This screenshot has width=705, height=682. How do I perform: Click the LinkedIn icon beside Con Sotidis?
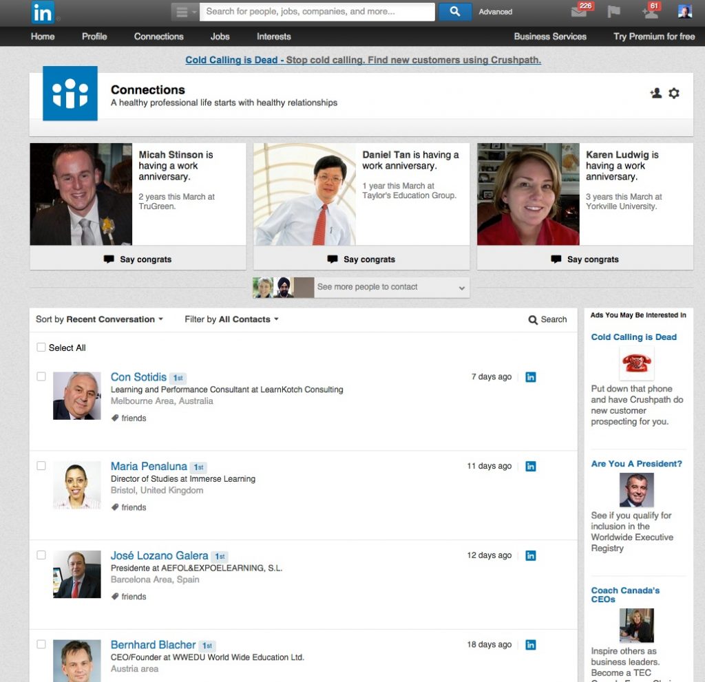tap(530, 377)
